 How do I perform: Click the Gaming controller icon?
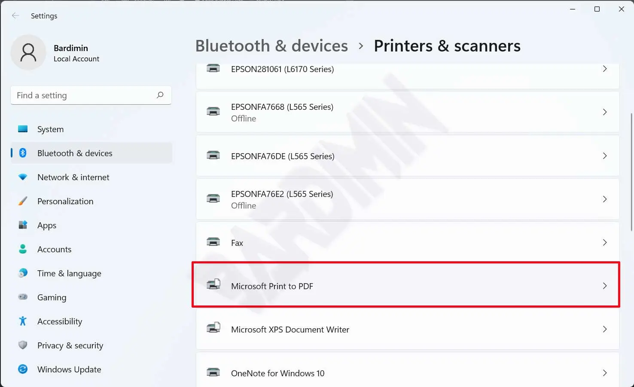tap(23, 297)
